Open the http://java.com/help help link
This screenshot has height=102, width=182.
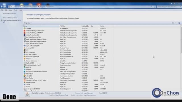coord(62,95)
